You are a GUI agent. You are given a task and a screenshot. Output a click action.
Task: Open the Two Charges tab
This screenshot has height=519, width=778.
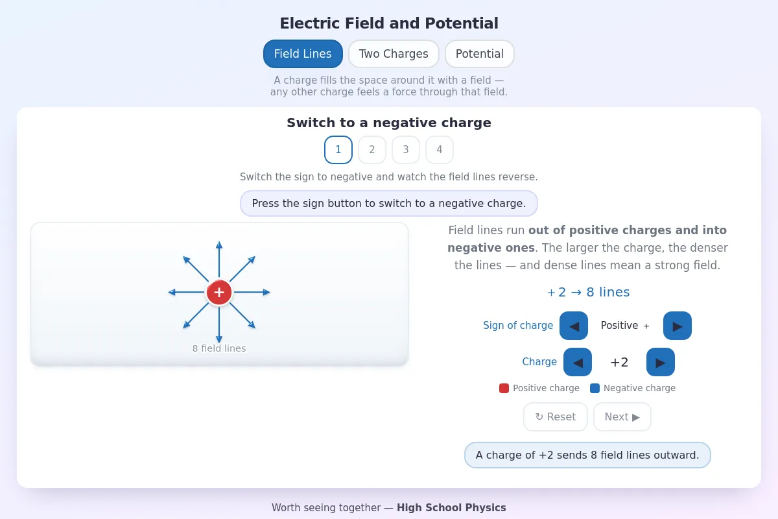[x=394, y=54]
